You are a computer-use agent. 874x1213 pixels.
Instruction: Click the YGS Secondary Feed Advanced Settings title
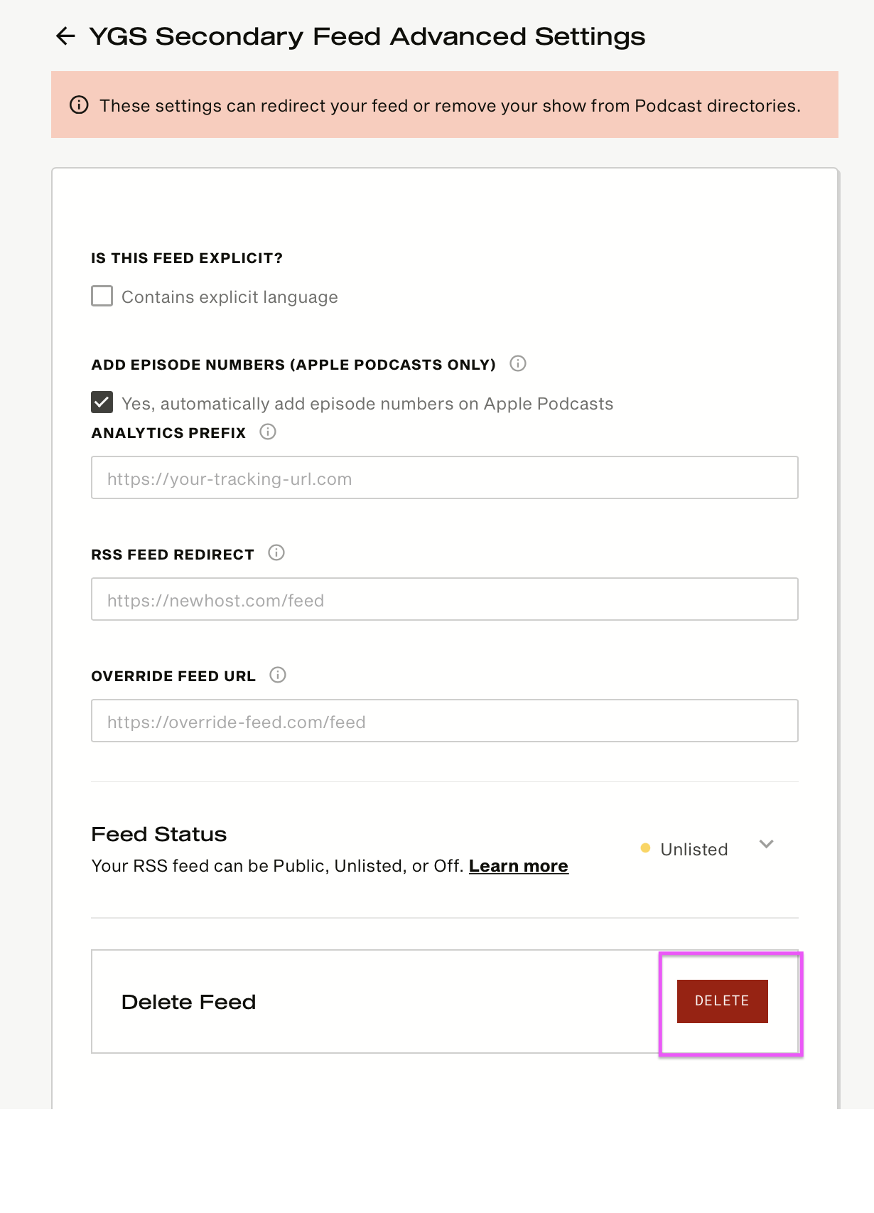pos(367,36)
